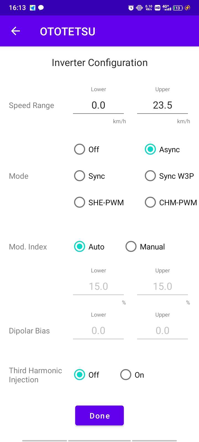Tap the Dipolar Bias upper field
The height and width of the screenshot is (442, 199).
(163, 331)
